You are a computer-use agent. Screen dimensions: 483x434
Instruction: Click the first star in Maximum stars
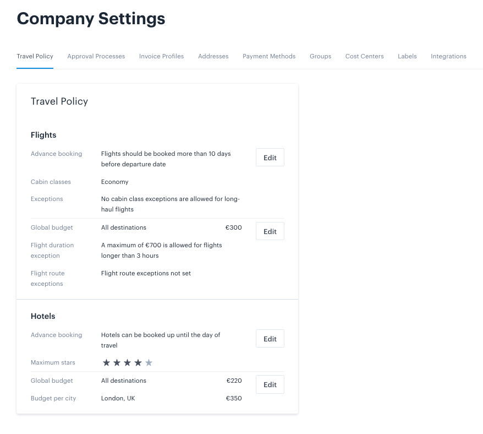click(x=106, y=362)
